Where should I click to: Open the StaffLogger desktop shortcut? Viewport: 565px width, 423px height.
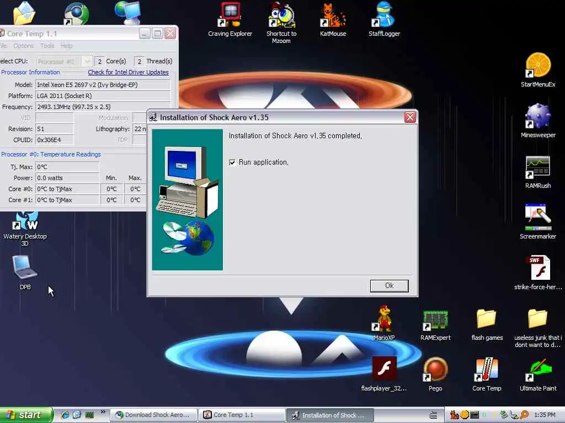[384, 20]
